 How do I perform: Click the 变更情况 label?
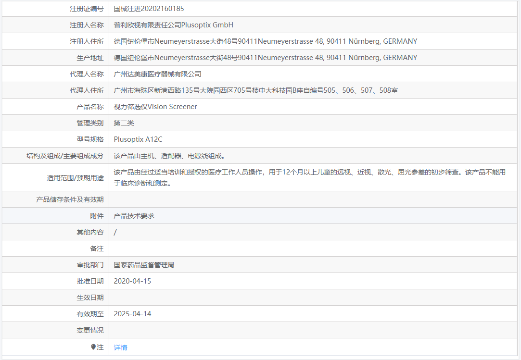pyautogui.click(x=90, y=330)
